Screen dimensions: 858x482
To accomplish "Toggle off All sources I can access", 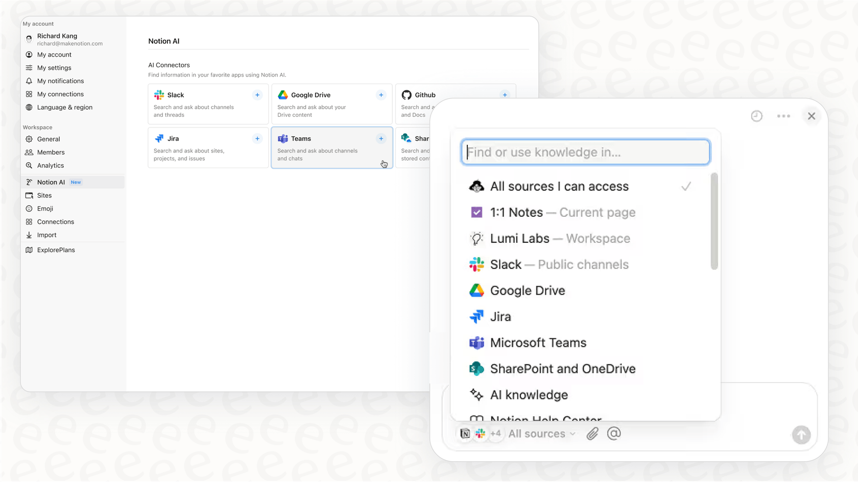I will point(559,186).
